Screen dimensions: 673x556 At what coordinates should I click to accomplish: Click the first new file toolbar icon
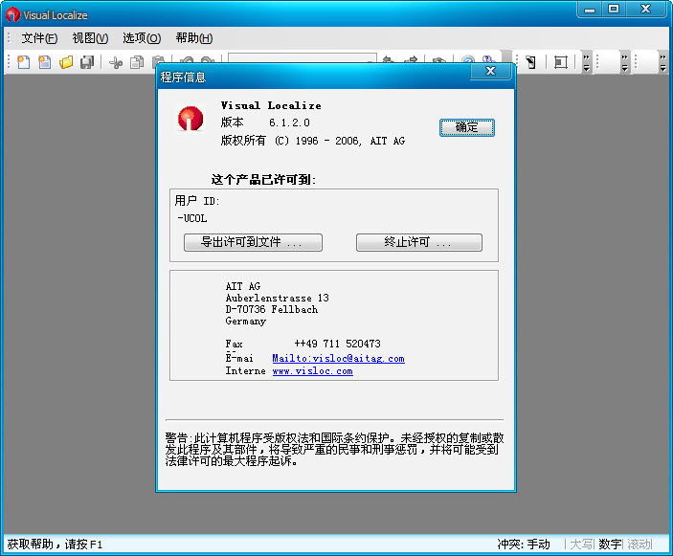point(23,62)
